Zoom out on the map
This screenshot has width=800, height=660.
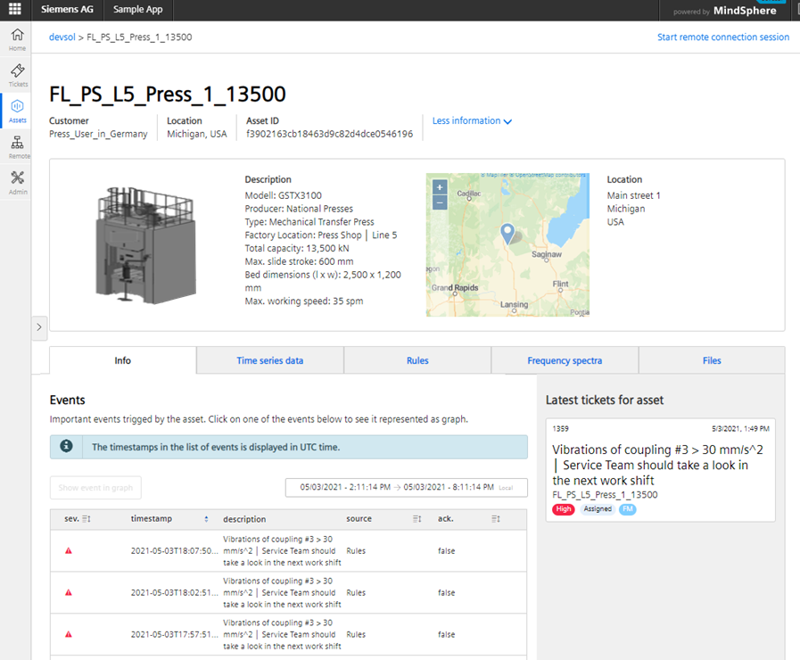[x=439, y=202]
